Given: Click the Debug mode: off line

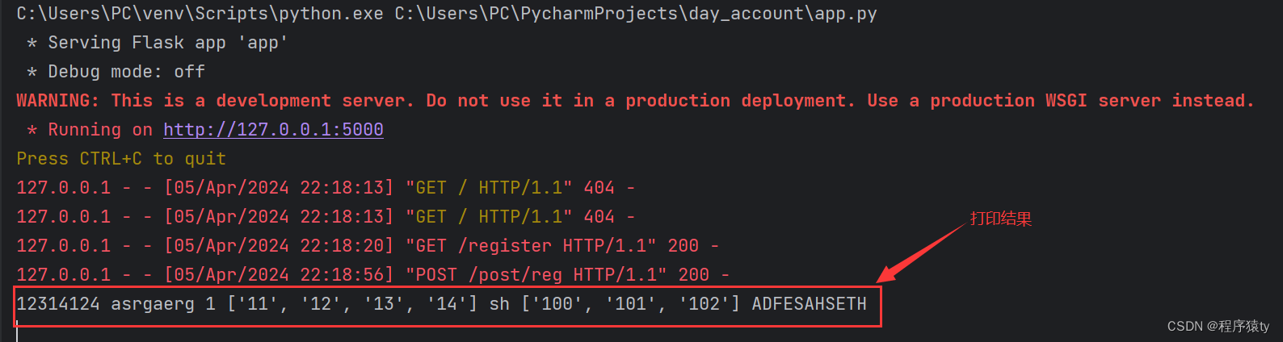Looking at the screenshot, I should [116, 72].
